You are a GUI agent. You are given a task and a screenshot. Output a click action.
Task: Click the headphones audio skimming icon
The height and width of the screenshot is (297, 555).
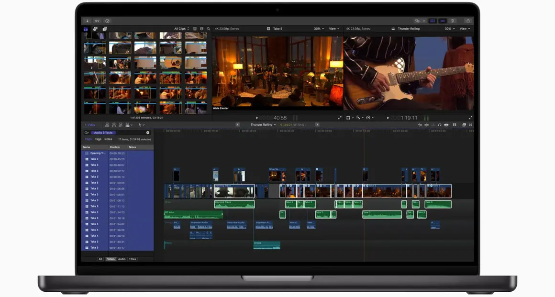tap(439, 125)
